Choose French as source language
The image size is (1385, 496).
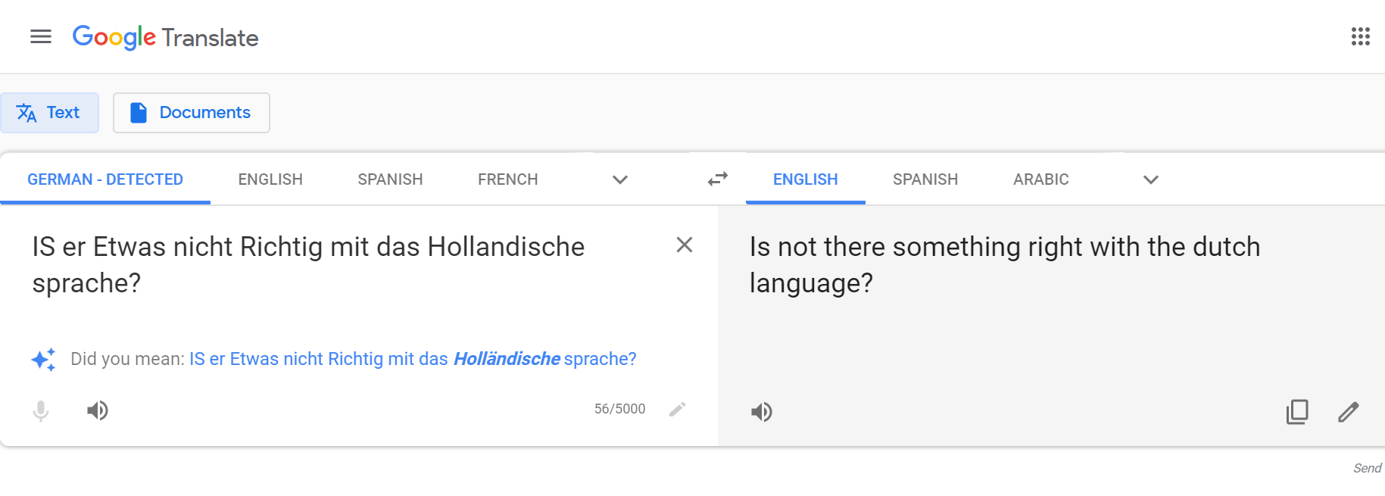pyautogui.click(x=508, y=179)
